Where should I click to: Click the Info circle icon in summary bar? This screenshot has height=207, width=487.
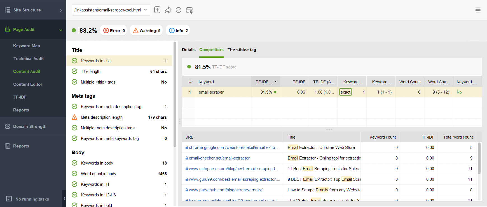point(172,30)
